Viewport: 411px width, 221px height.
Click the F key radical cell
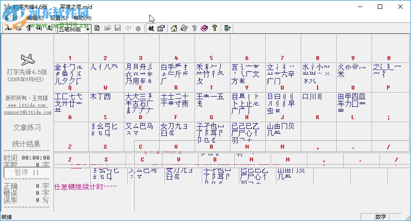point(177,107)
